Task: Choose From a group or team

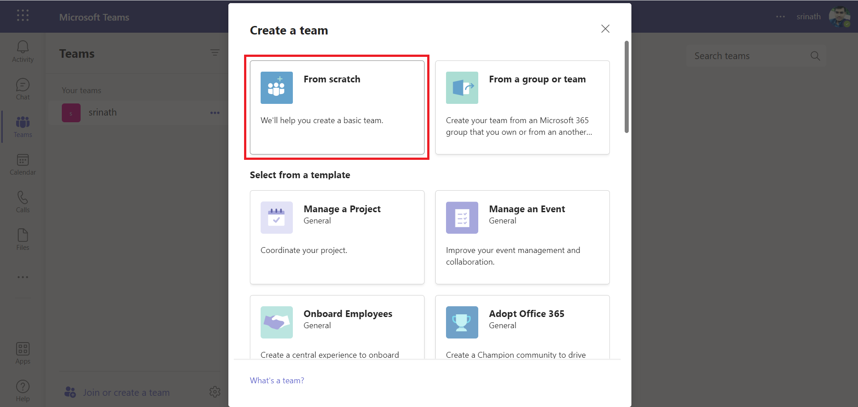Action: pos(522,107)
